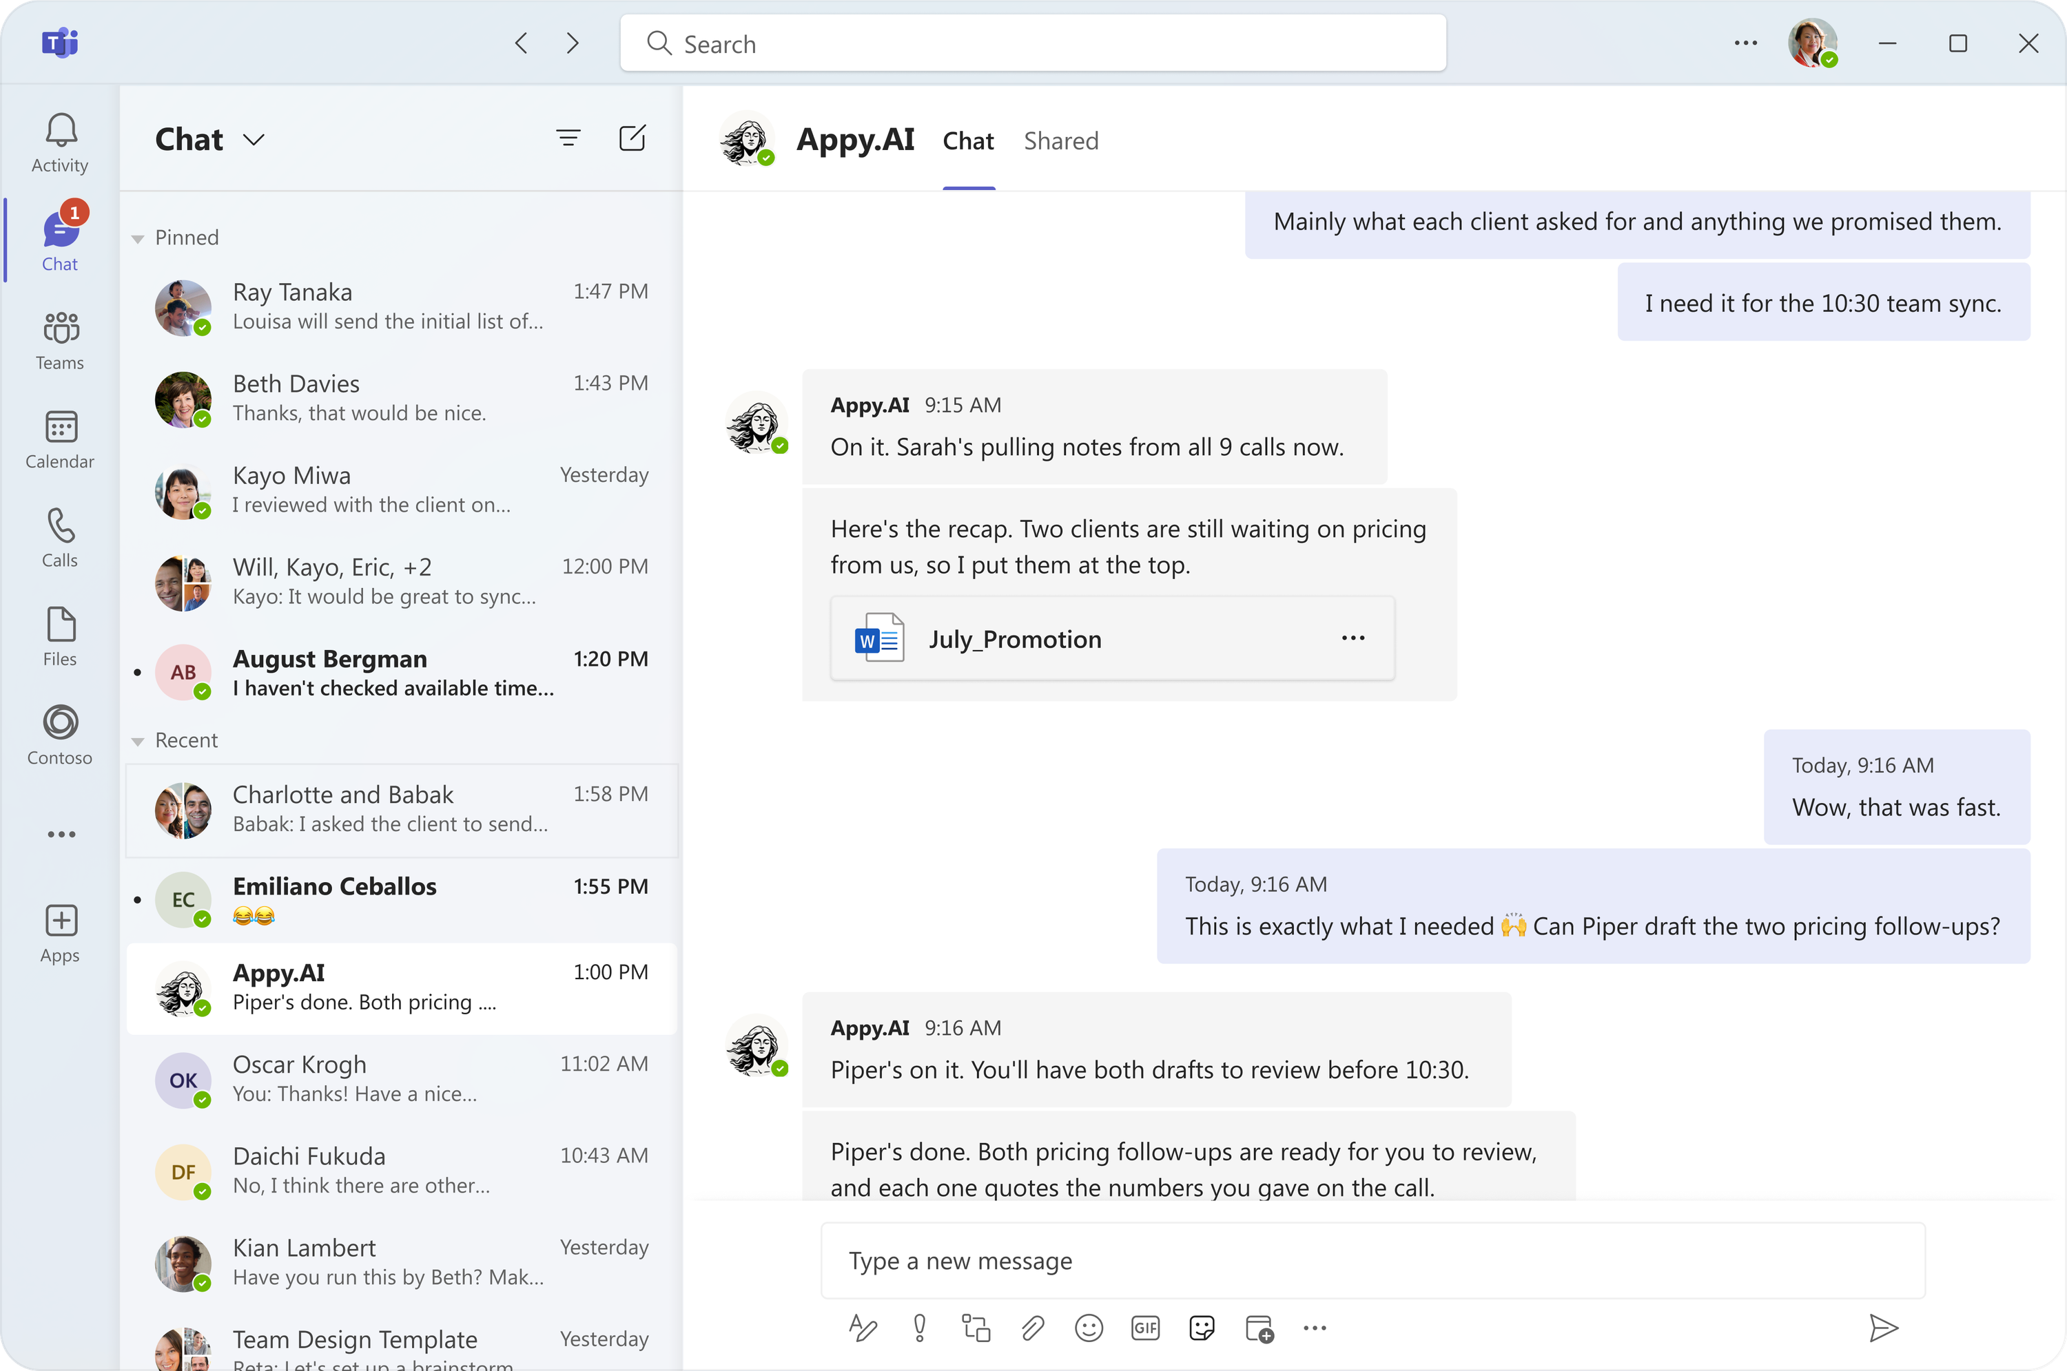Viewport: 2067px width, 1371px height.
Task: Open chat with Kayo Miwa
Action: [x=402, y=490]
